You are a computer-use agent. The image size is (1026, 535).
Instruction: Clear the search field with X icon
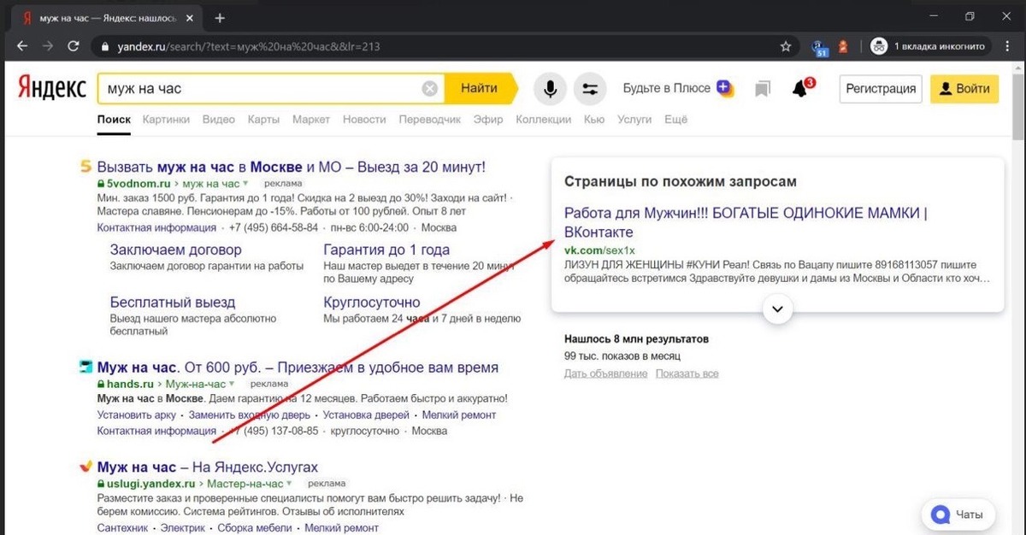click(x=430, y=89)
